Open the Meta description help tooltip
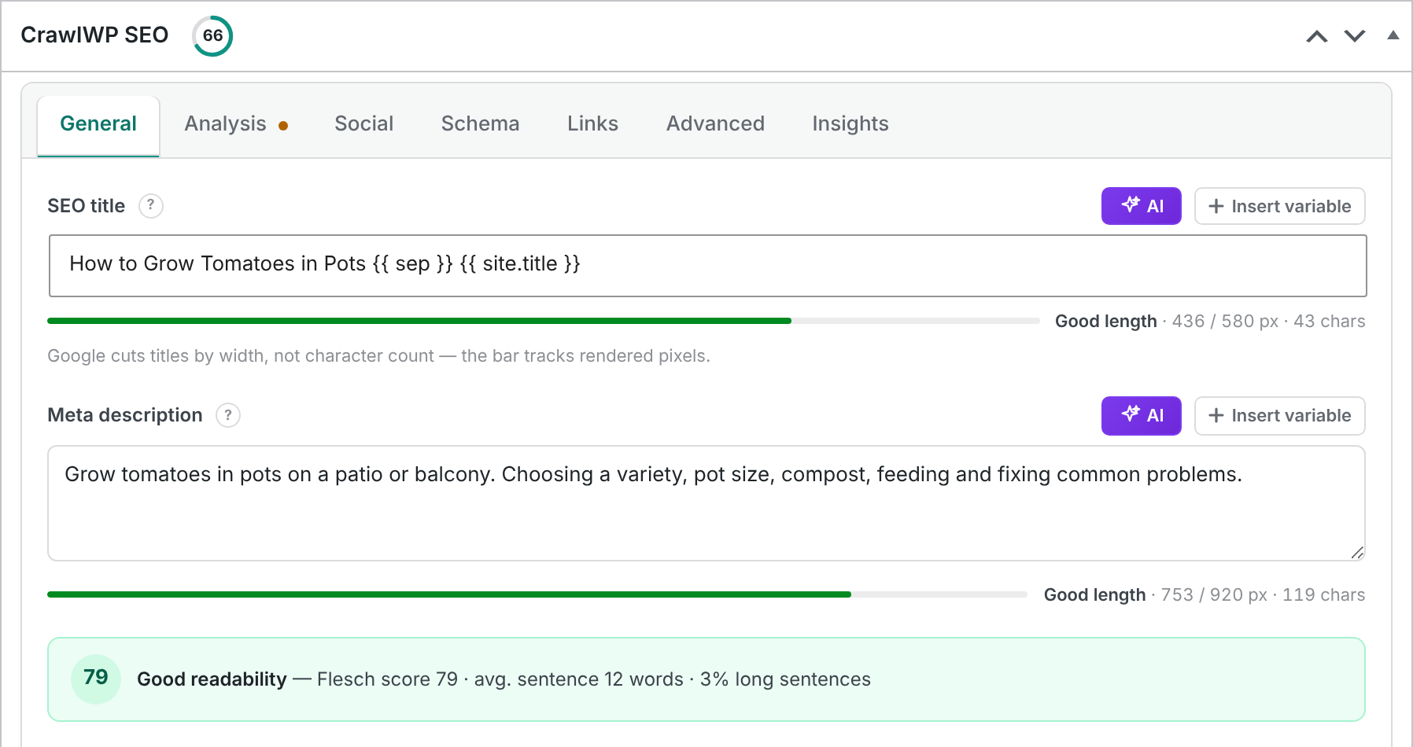The image size is (1413, 747). [228, 415]
